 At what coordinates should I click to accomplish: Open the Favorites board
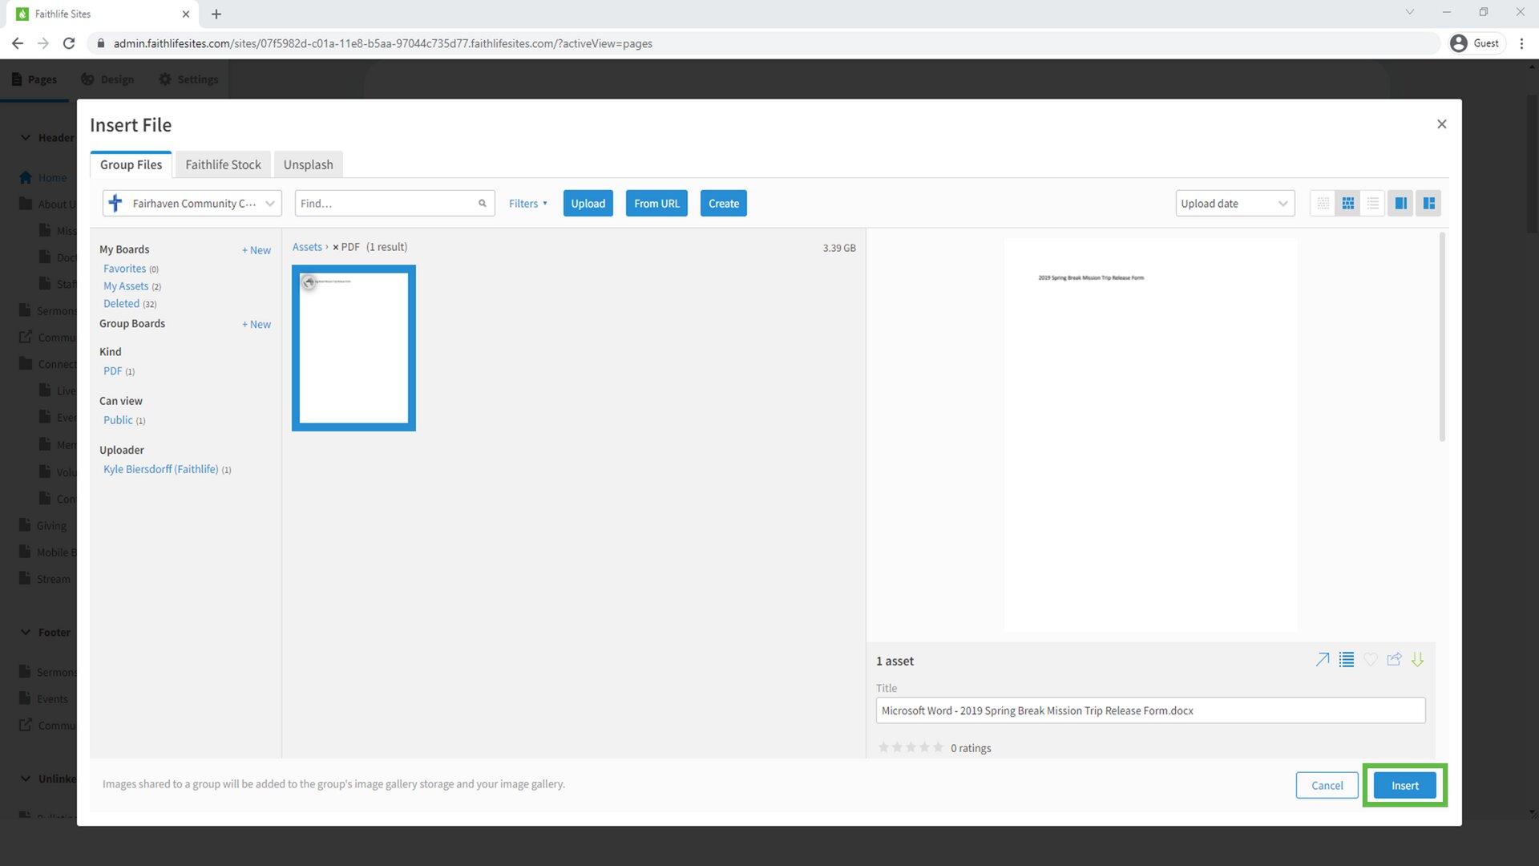click(x=125, y=269)
